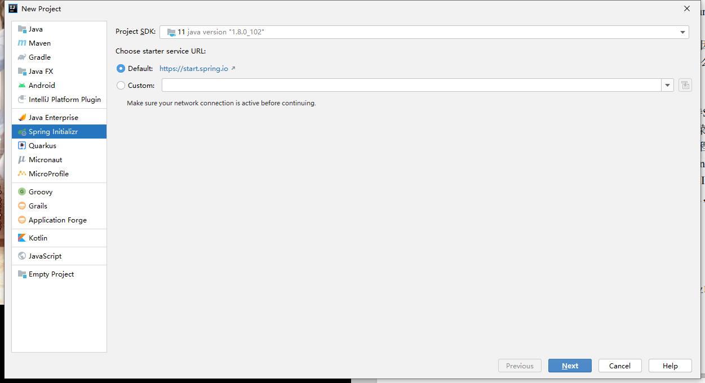
Task: Click the IntelliJ IDEA logo in title bar
Action: [12, 8]
